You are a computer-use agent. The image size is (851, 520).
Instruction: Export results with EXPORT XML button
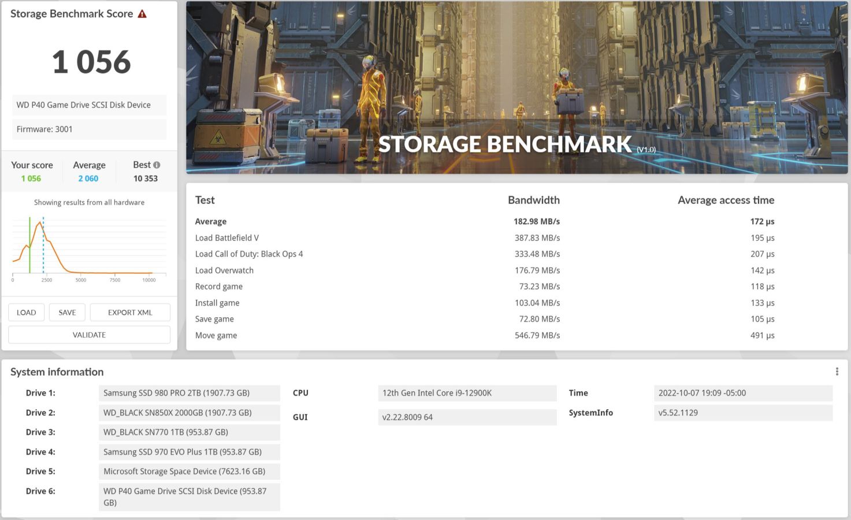pos(130,313)
